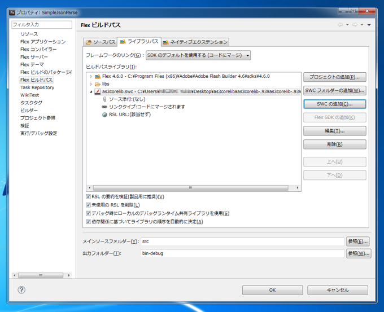Click the as3corelib.swc file icon
The width and height of the screenshot is (384, 312).
tap(98, 91)
